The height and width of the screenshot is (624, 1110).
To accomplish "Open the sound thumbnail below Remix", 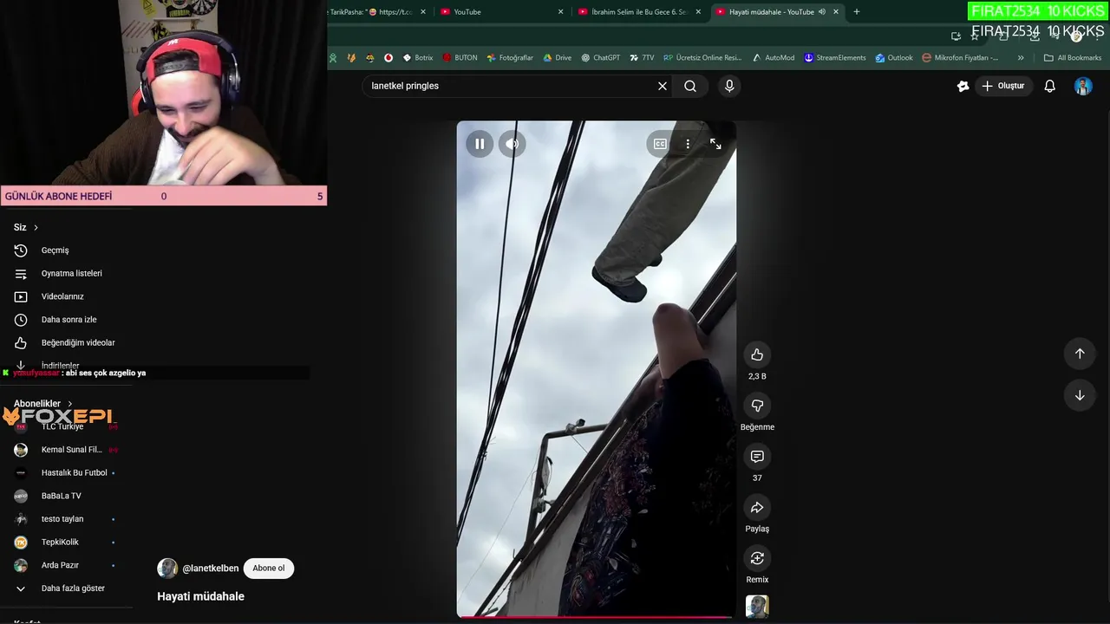I will [757, 607].
